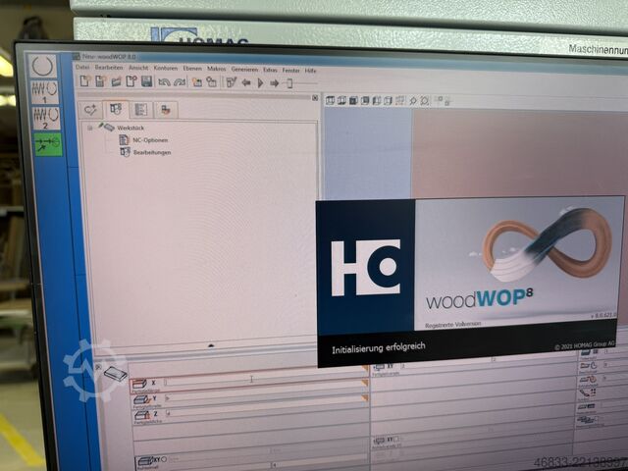Click the 'Initialisierung erfolgreich' status text
This screenshot has width=628, height=471.
[x=379, y=347]
